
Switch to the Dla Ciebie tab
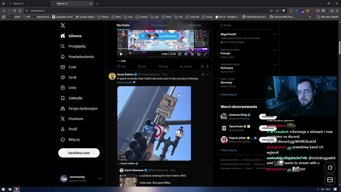[123, 25]
